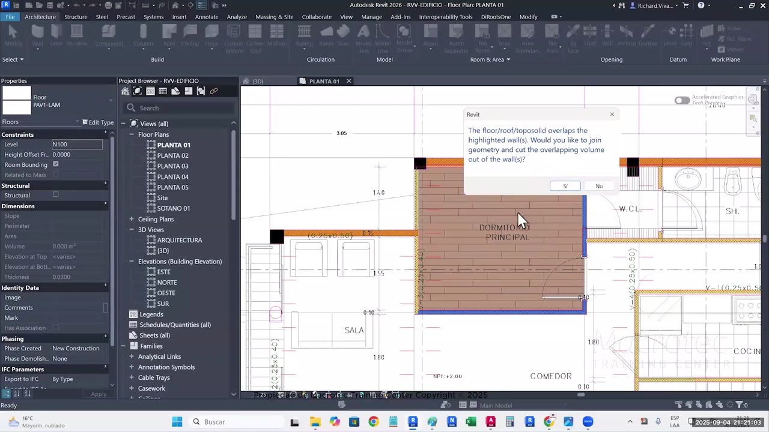Image resolution: width=769 pixels, height=432 pixels.
Task: Click the Windows taskbar Buscar search box
Action: tap(237, 422)
